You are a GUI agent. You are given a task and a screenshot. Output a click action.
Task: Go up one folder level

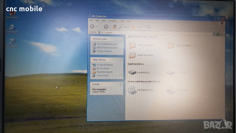click(x=115, y=27)
